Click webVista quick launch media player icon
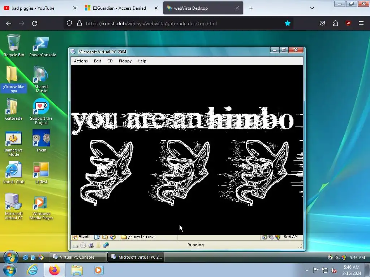Image resolution: width=370 pixels, height=277 pixels. click(41, 258)
